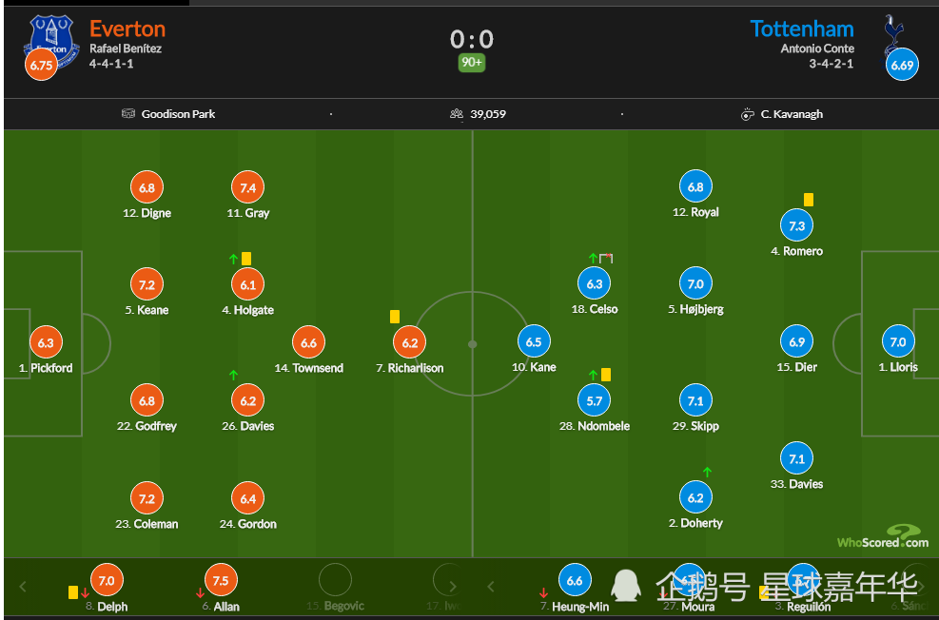The height and width of the screenshot is (620, 939).
Task: Select substitute Heung-Min's 6.6 rating
Action: coord(575,580)
